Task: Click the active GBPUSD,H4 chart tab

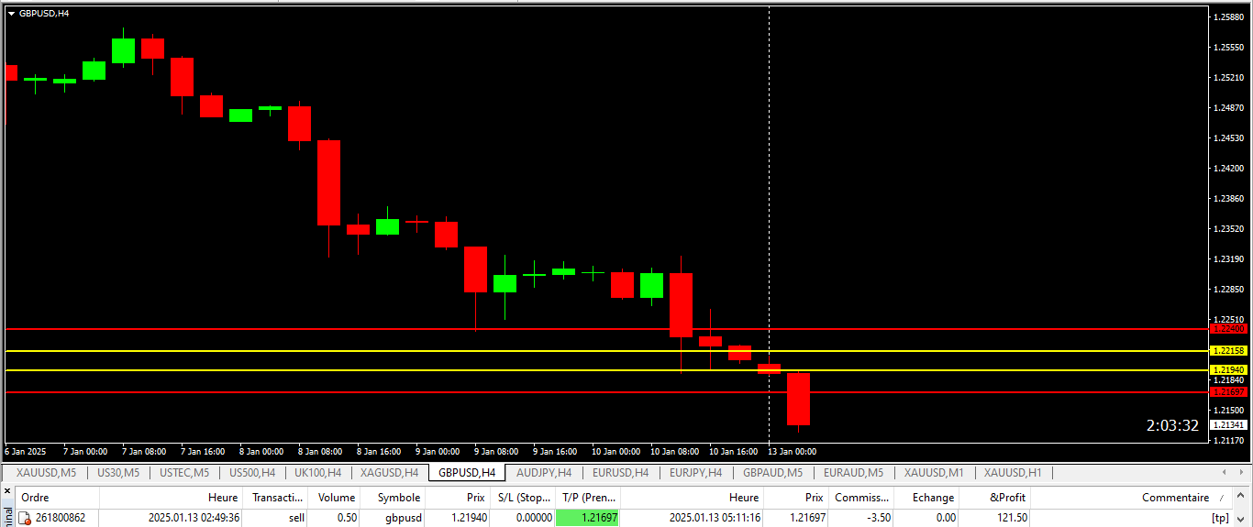Action: (x=467, y=473)
